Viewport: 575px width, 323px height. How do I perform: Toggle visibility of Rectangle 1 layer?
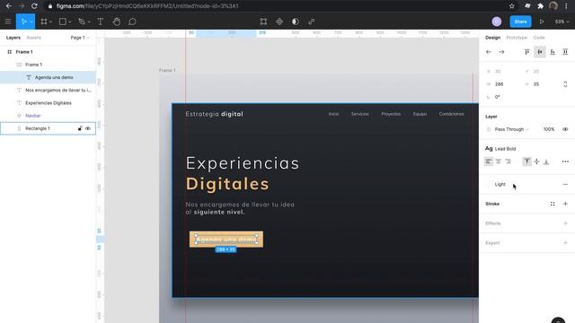pyautogui.click(x=88, y=128)
